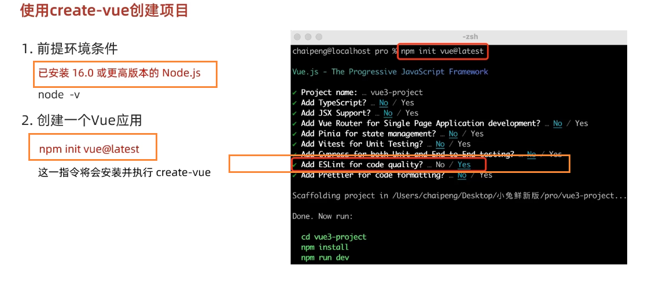The width and height of the screenshot is (652, 284).
Task: Click the green maximize window button
Action: (x=319, y=36)
